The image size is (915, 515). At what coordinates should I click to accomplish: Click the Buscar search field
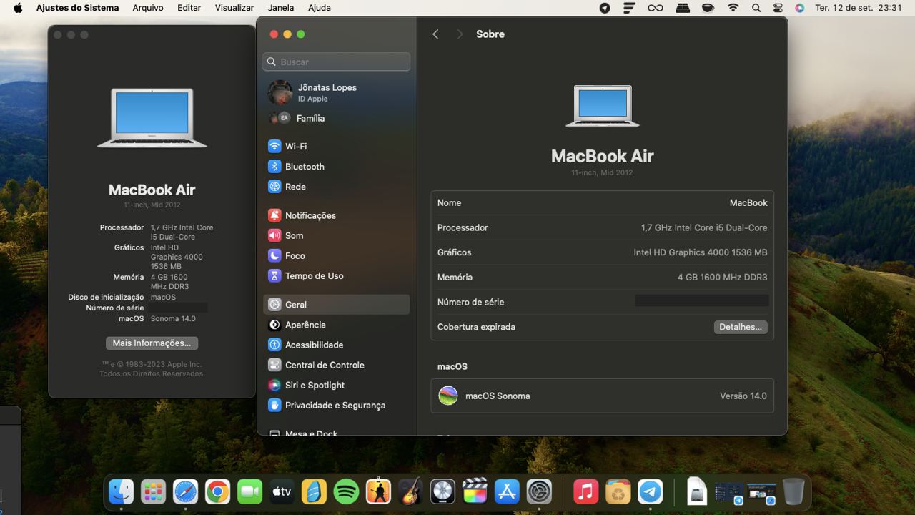(337, 62)
